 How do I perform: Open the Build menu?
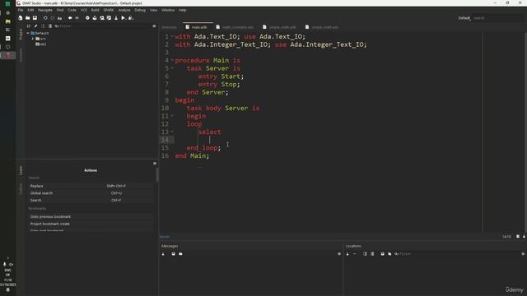pos(96,10)
